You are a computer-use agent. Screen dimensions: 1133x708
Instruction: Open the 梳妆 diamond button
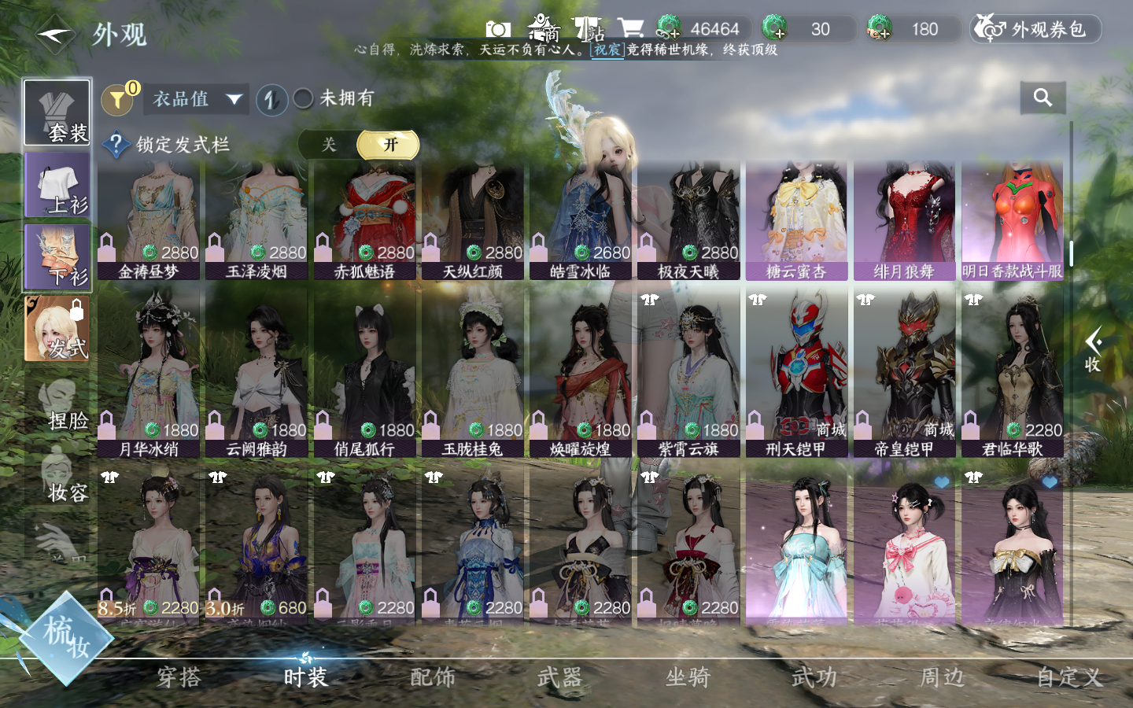coord(66,636)
